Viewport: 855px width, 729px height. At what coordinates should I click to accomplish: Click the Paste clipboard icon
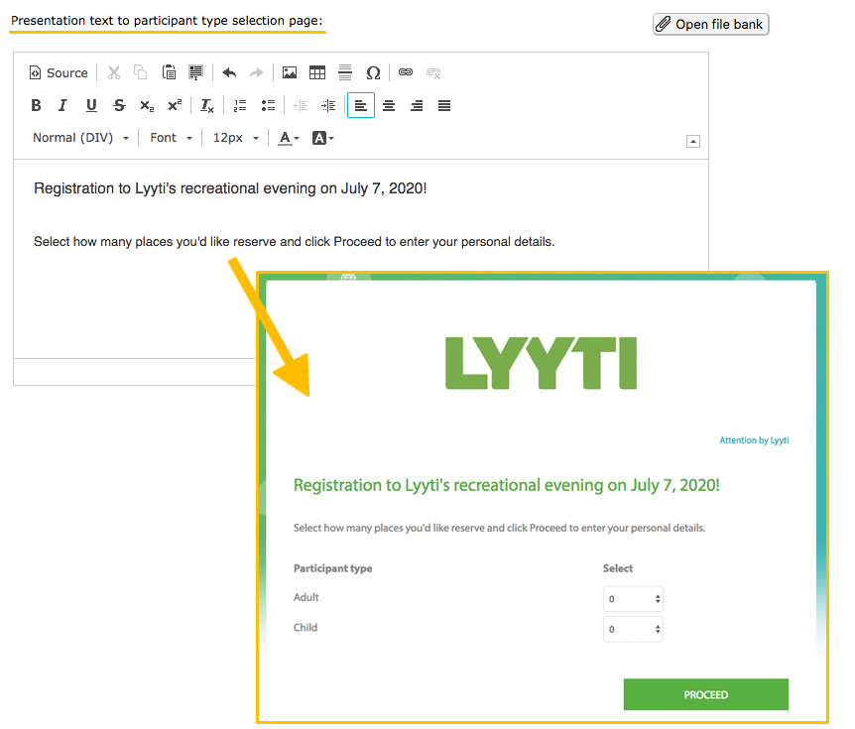point(169,72)
